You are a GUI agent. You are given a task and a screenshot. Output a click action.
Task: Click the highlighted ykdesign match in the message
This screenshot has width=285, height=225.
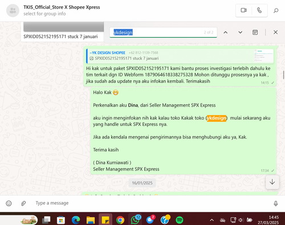tap(217, 118)
